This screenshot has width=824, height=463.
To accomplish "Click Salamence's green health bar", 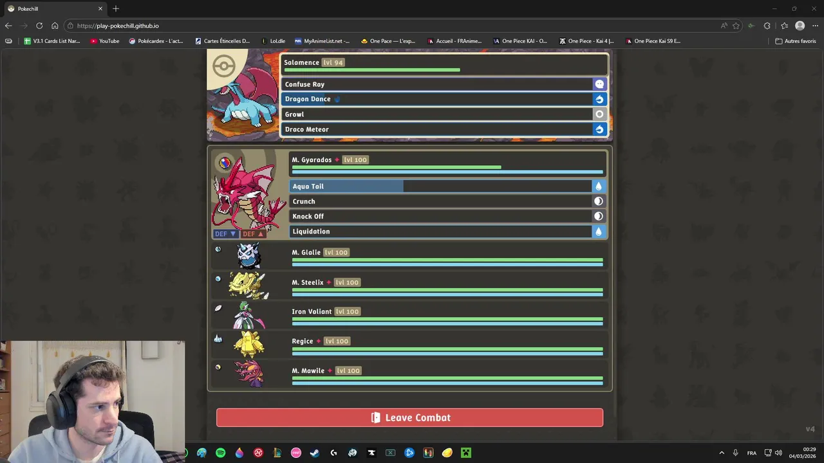I will (372, 70).
